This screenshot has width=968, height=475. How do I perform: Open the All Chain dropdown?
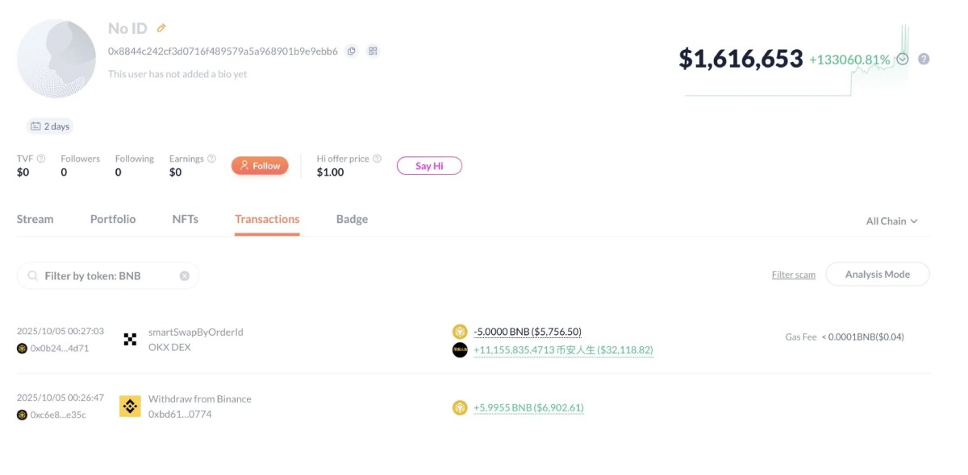click(891, 221)
